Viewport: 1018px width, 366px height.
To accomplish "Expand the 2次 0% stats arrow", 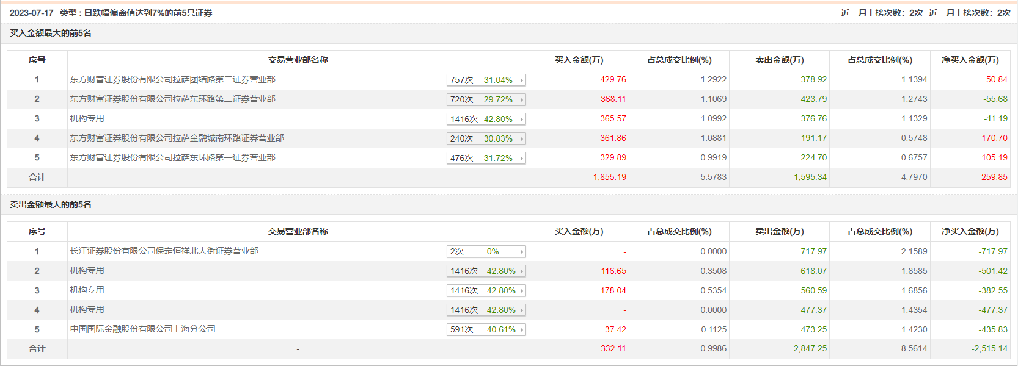I will click(x=521, y=251).
